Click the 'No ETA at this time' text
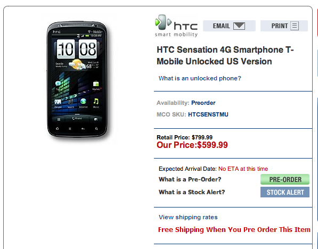 pyautogui.click(x=243, y=169)
